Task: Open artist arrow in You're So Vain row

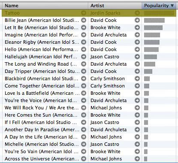Action: pyautogui.click(x=137, y=151)
